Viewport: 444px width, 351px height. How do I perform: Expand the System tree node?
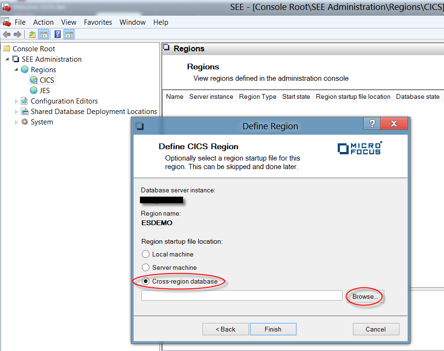point(16,122)
